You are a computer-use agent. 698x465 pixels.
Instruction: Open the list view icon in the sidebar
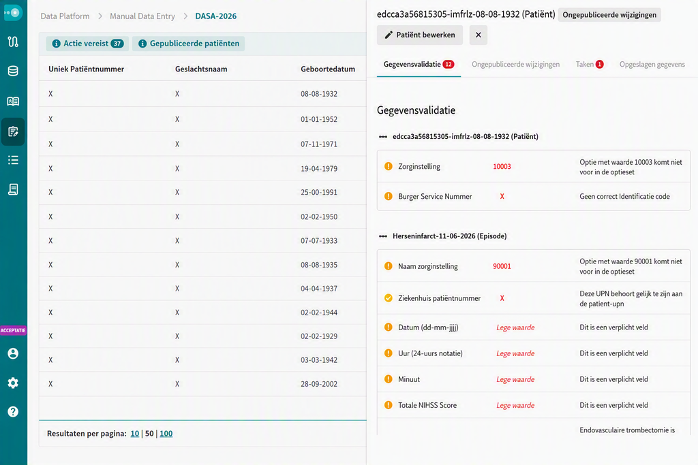[x=13, y=160]
